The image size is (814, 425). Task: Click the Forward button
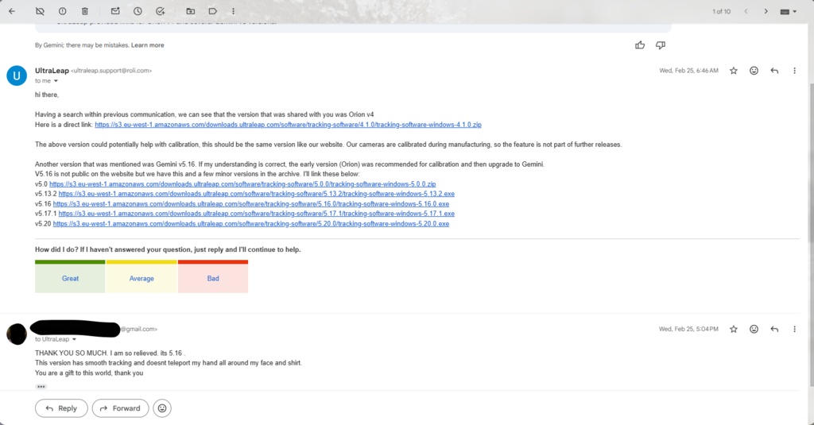pos(120,408)
